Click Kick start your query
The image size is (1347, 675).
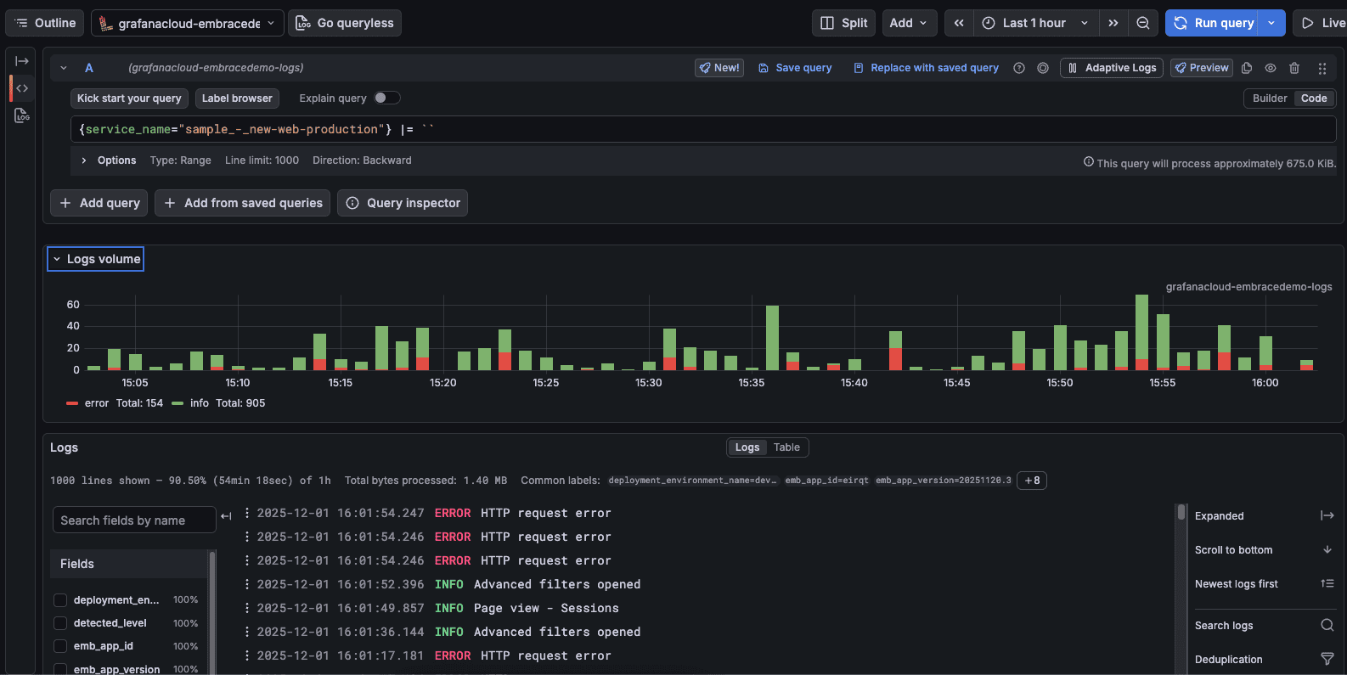click(x=129, y=98)
